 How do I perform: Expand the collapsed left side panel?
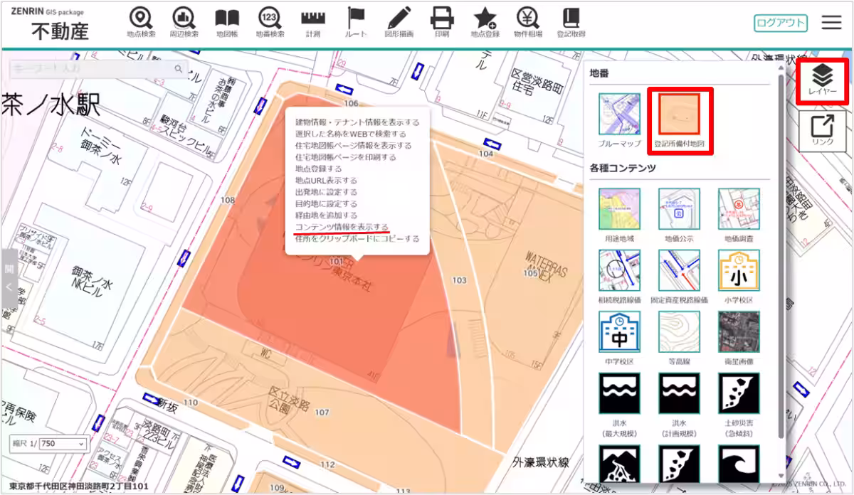(x=9, y=278)
